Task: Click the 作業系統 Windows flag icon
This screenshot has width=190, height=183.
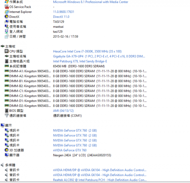Action: (x=7, y=2)
